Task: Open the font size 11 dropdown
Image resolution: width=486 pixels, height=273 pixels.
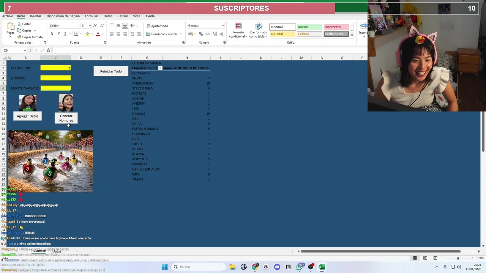Action: (90, 26)
